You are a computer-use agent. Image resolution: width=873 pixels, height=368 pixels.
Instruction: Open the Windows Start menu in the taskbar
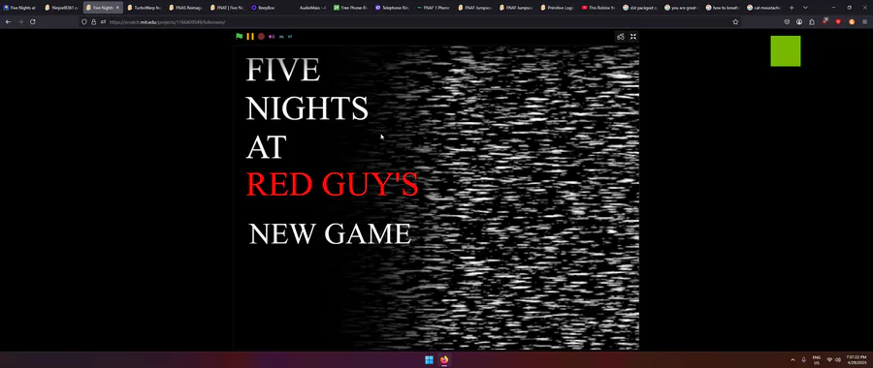(x=430, y=360)
